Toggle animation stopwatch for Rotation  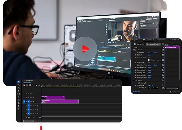(138, 62)
